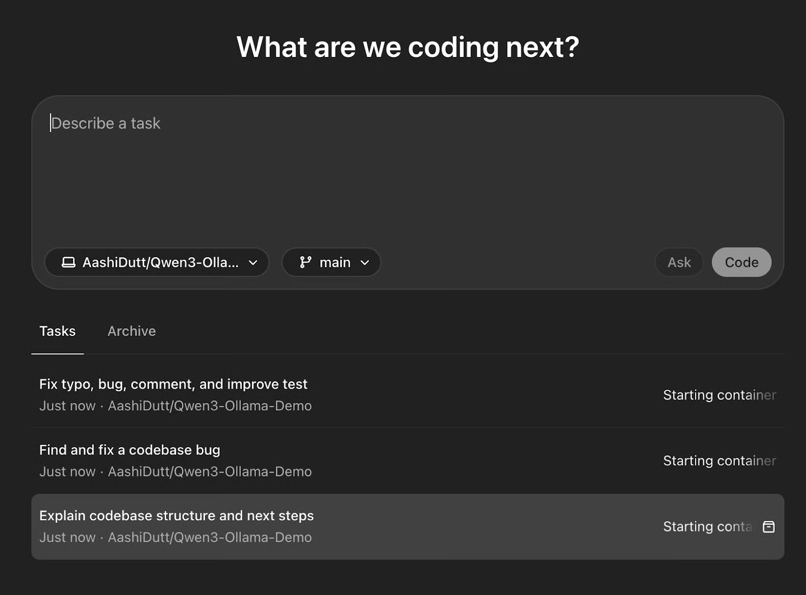
Task: Switch to the Archive tab
Action: pyautogui.click(x=131, y=331)
